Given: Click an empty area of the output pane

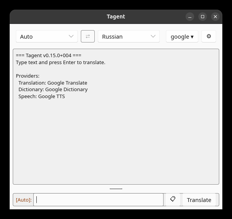Looking at the screenshot, I should click(x=116, y=140).
